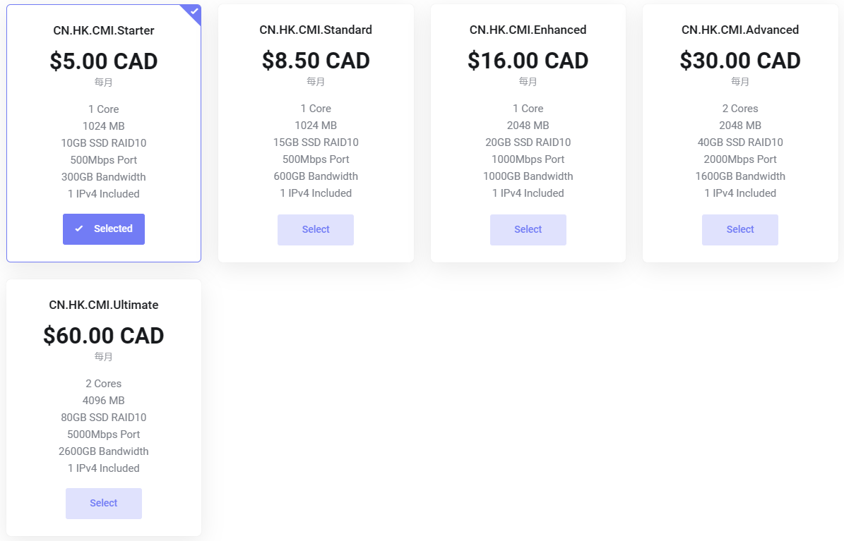The height and width of the screenshot is (541, 844).
Task: Click the $30.00 CAD price
Action: [x=740, y=61]
